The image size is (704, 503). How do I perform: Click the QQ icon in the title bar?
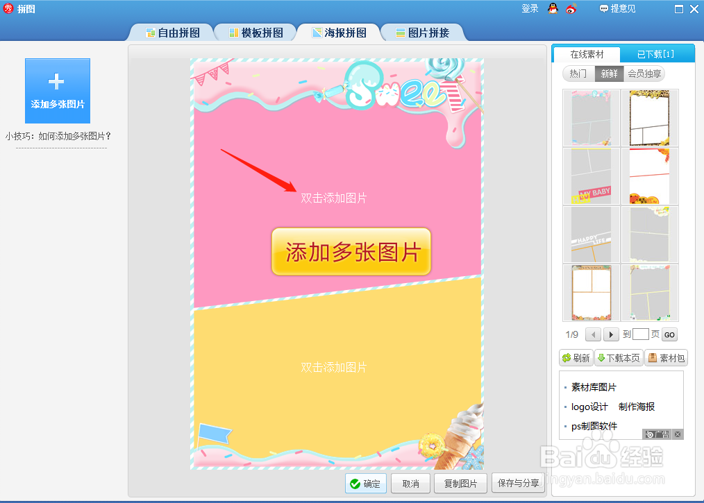tap(552, 8)
